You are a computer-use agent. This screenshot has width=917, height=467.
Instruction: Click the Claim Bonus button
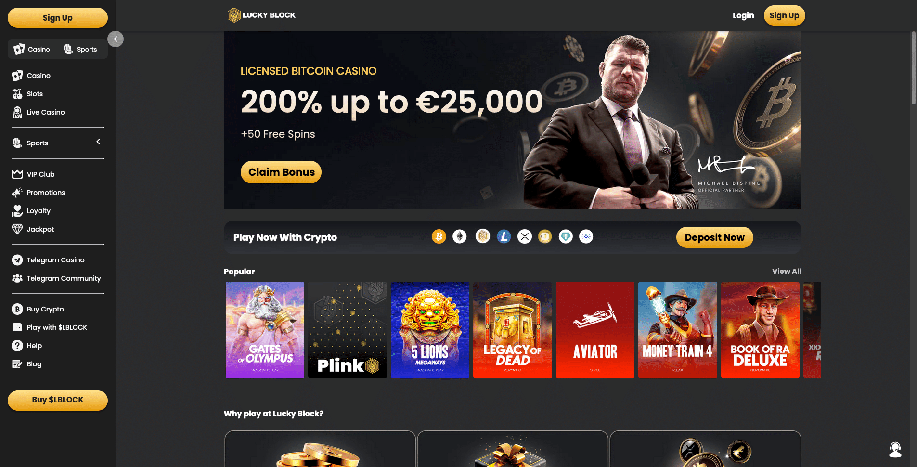[281, 172]
